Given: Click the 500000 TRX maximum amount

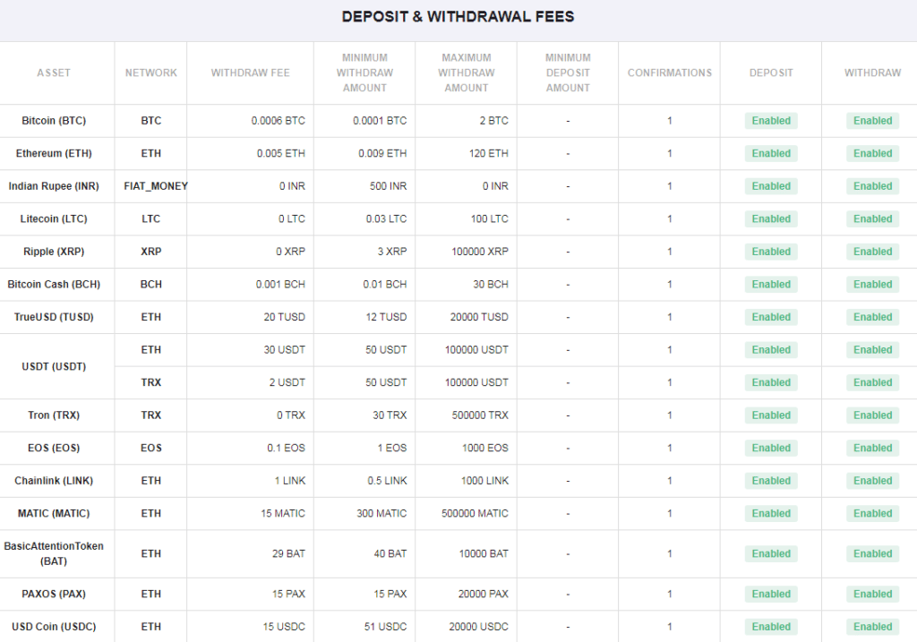Looking at the screenshot, I should pyautogui.click(x=480, y=415).
